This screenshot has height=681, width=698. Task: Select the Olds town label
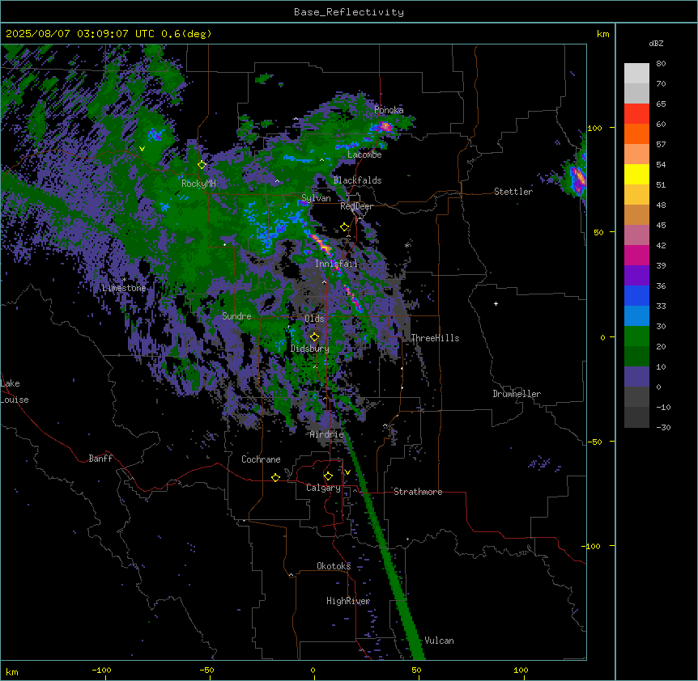(x=314, y=319)
